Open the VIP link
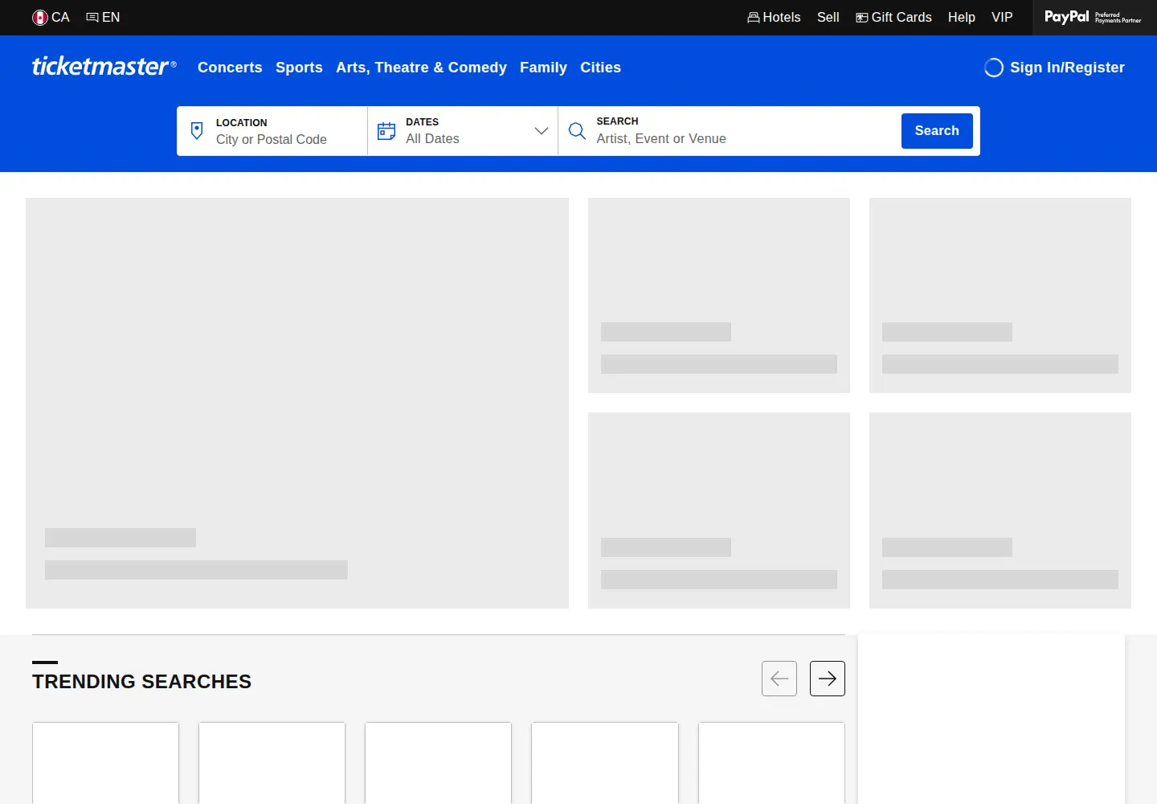The height and width of the screenshot is (804, 1157). [1002, 18]
